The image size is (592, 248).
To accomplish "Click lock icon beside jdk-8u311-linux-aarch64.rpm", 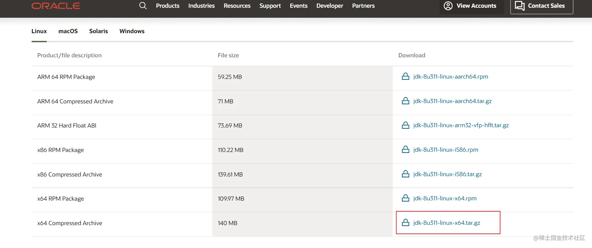I will click(406, 76).
